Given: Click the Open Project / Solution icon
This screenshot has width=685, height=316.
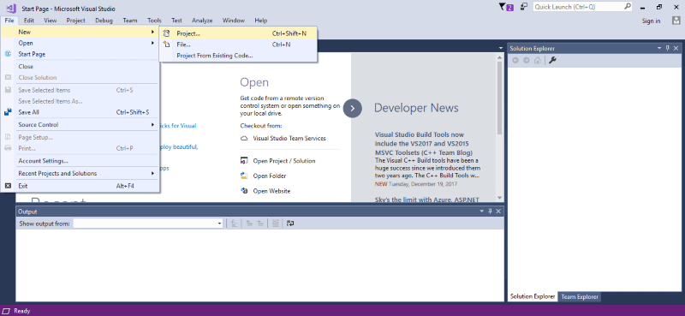Looking at the screenshot, I should tap(244, 161).
